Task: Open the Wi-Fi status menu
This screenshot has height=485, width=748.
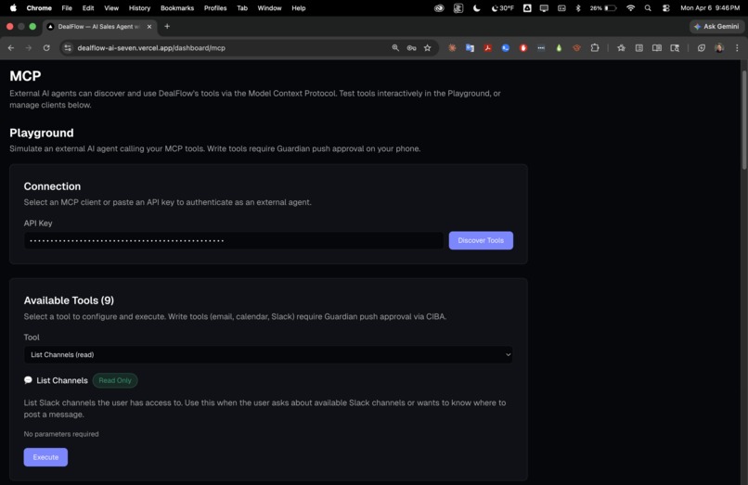Action: [631, 8]
